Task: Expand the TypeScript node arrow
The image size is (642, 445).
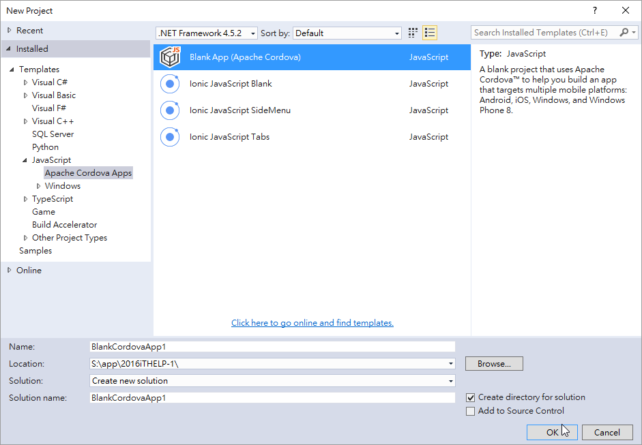Action: click(x=25, y=199)
